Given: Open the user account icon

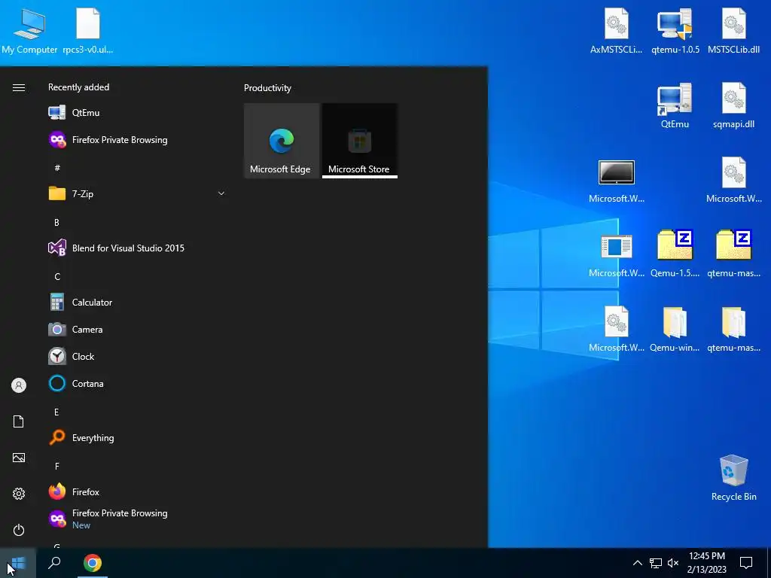Looking at the screenshot, I should (19, 385).
